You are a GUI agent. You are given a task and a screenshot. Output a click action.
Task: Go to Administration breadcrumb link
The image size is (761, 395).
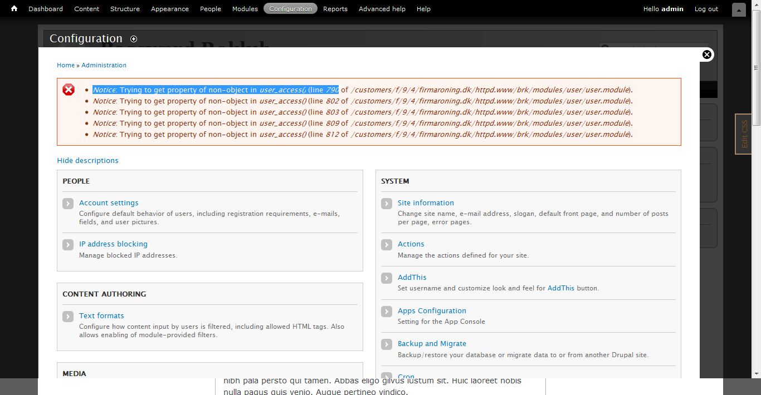(104, 65)
